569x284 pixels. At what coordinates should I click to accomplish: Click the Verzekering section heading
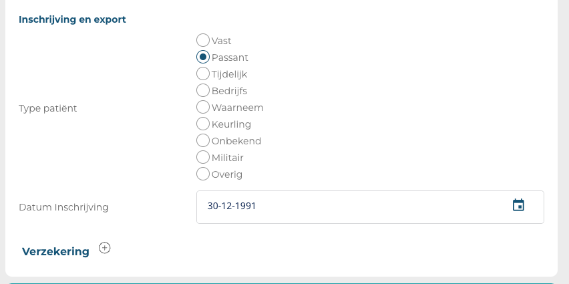55,251
